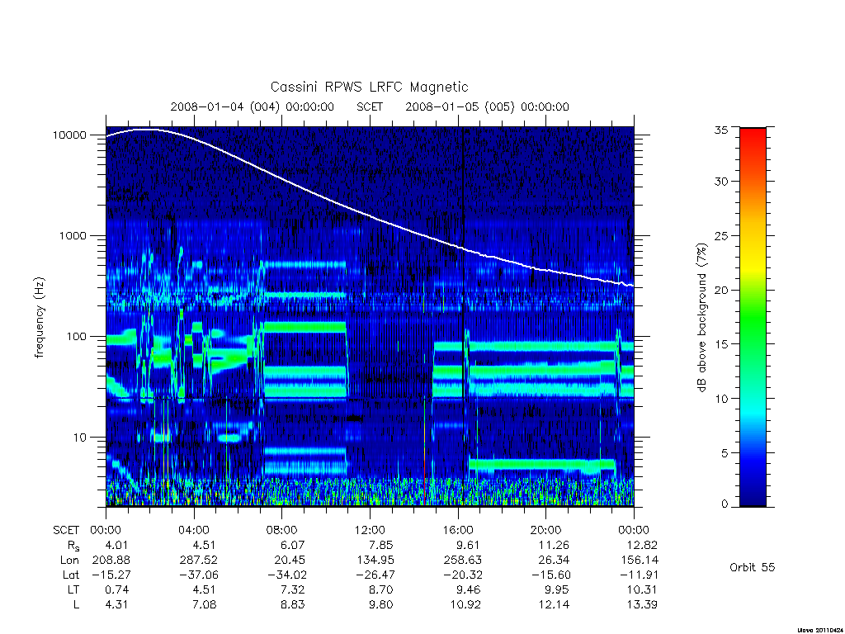Click Lat value -20.32
The width and height of the screenshot is (845, 634).
pos(463,575)
